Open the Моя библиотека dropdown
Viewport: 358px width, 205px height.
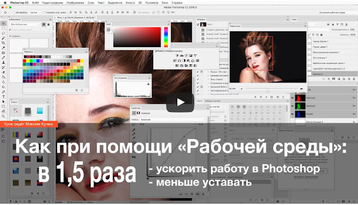[x=25, y=25]
